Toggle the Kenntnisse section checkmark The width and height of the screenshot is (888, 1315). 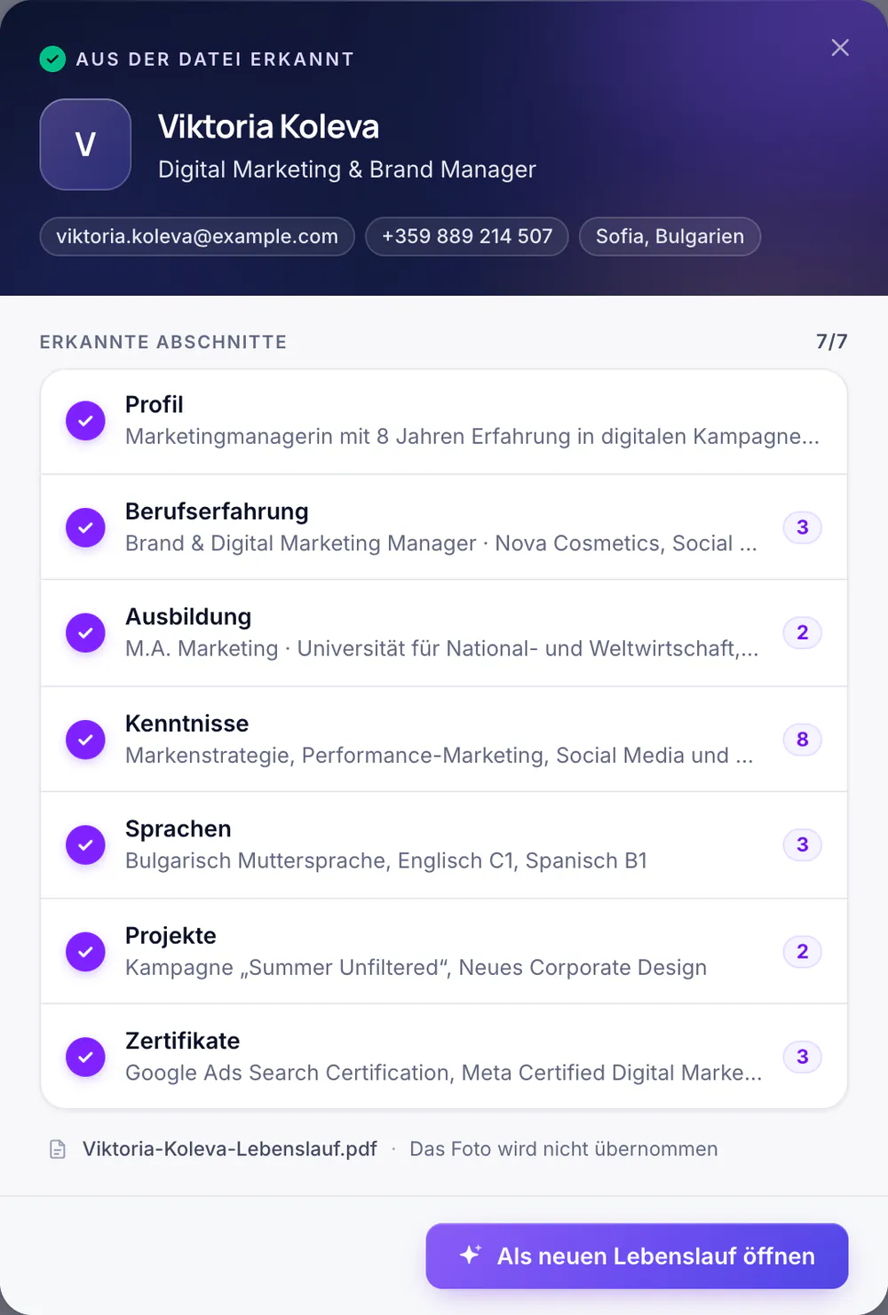[x=85, y=739]
